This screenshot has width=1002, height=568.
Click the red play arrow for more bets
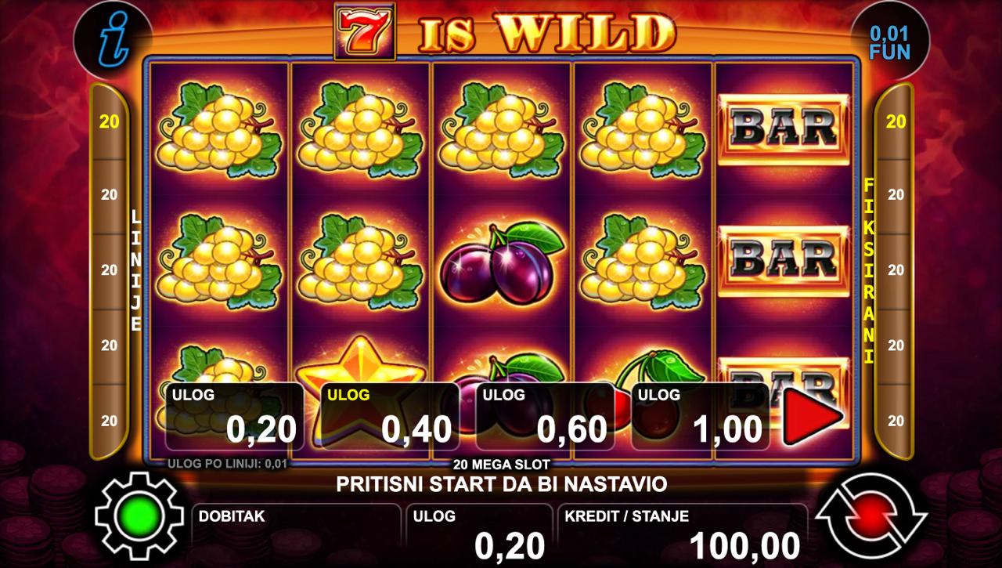click(x=813, y=415)
